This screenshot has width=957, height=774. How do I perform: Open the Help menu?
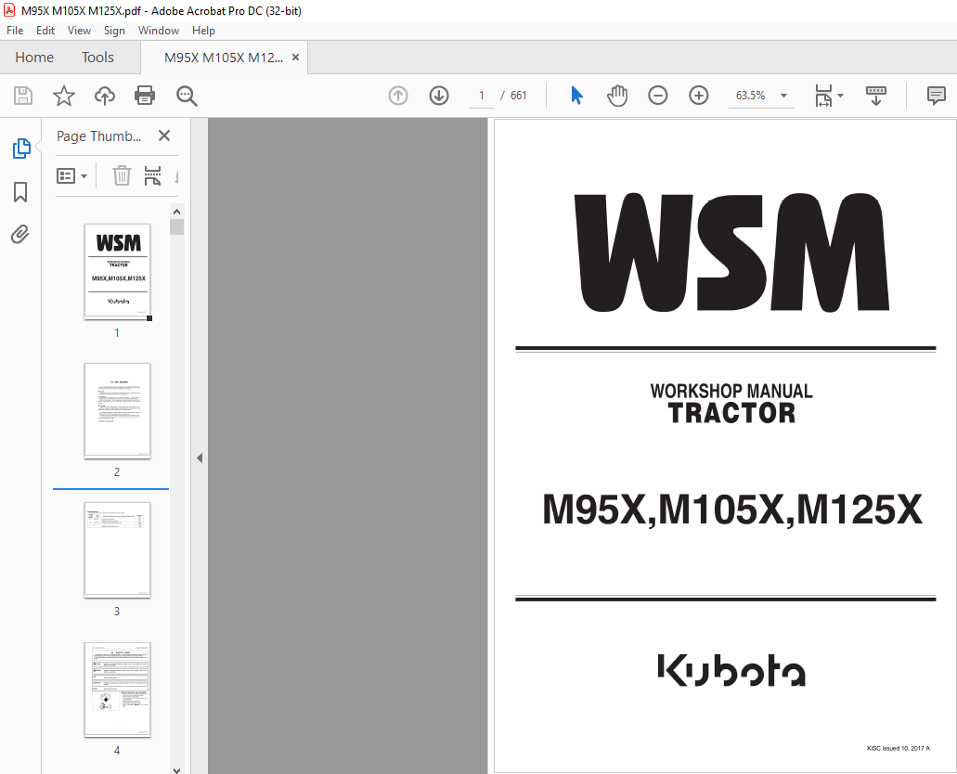[203, 31]
